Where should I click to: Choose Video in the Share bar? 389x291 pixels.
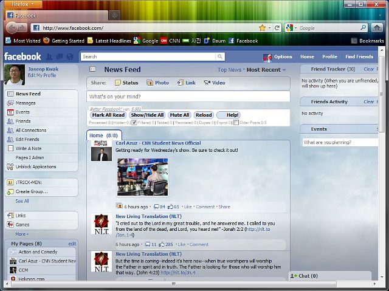pyautogui.click(x=215, y=83)
